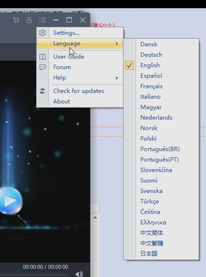Click the user account icon
Viewport: 206px width, 277px height.
(29, 20)
